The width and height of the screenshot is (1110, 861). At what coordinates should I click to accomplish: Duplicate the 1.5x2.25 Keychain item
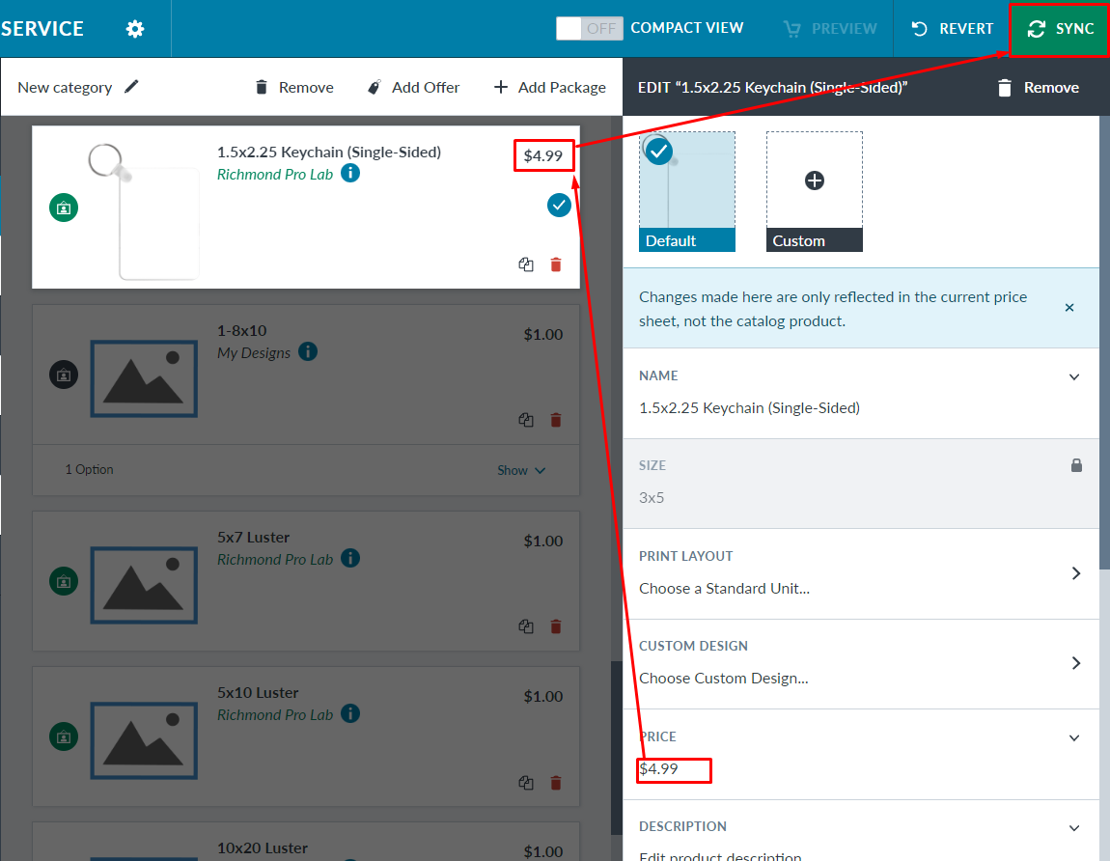[x=525, y=264]
